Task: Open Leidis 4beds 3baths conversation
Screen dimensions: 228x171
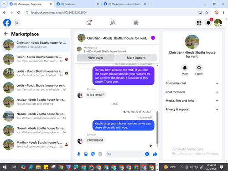Action: pos(36,88)
